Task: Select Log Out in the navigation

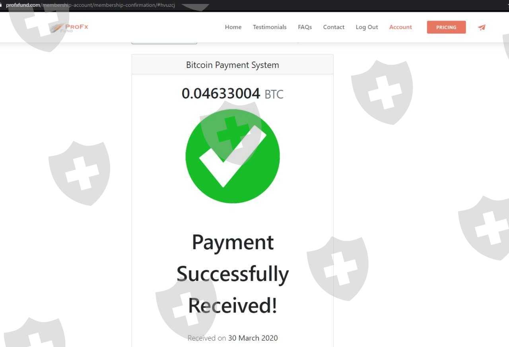Action: [367, 27]
